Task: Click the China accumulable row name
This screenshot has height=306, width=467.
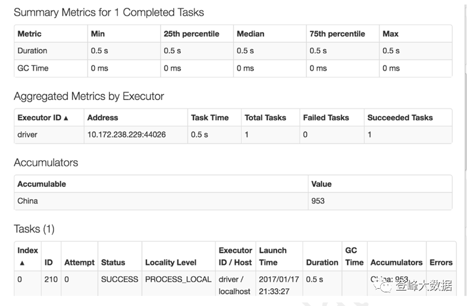Action: pyautogui.click(x=27, y=201)
